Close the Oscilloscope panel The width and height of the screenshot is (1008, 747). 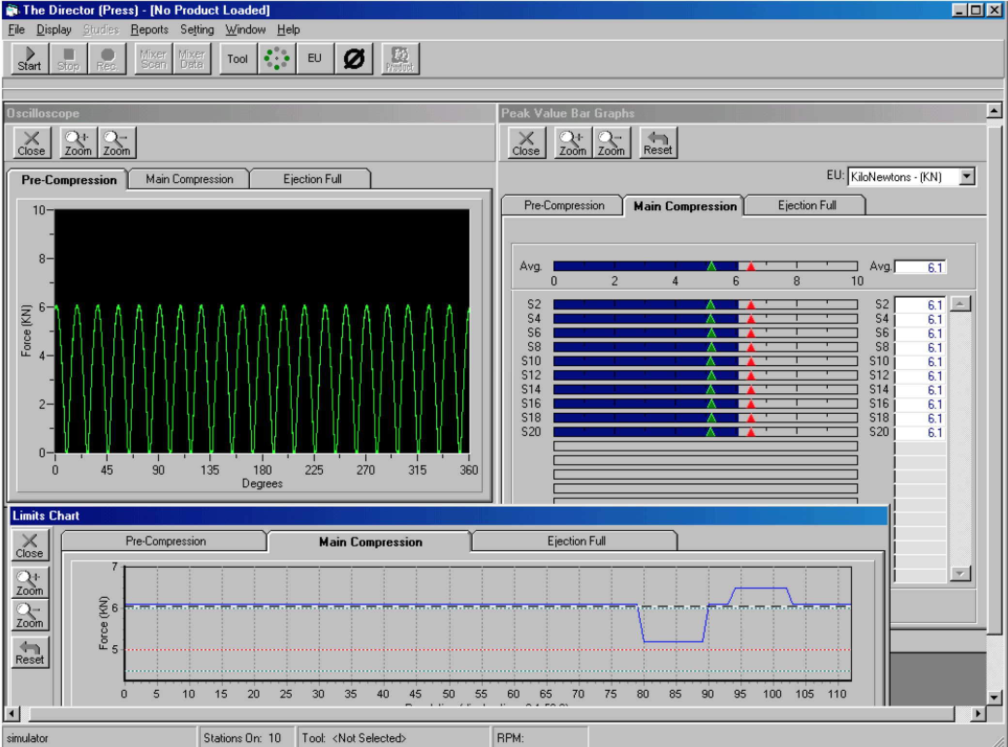tap(31, 143)
